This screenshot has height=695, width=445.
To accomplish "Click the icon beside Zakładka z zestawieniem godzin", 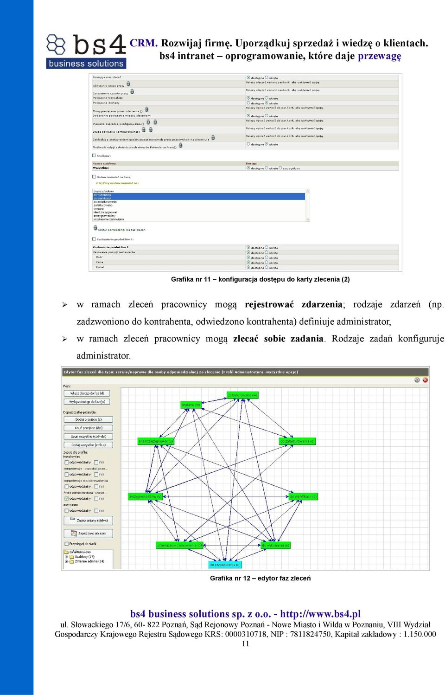I will tap(213, 138).
